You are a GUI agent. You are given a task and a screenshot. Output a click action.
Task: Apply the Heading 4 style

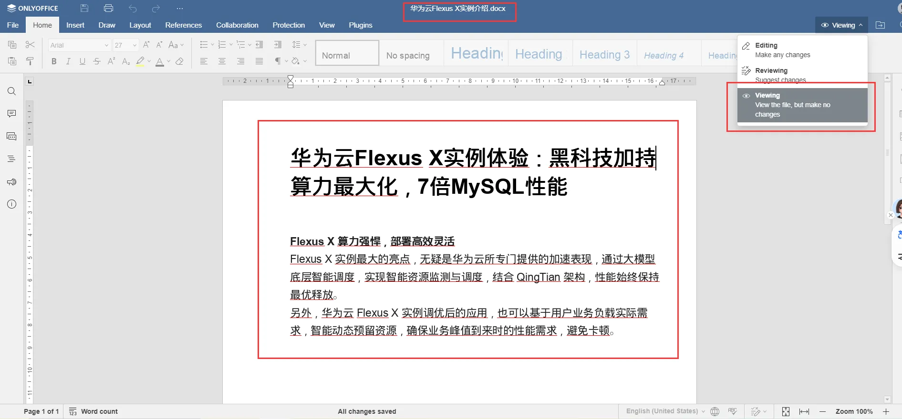(669, 52)
